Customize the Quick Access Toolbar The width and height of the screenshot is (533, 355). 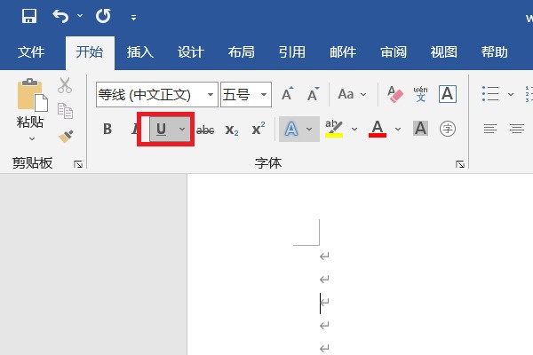click(x=133, y=18)
